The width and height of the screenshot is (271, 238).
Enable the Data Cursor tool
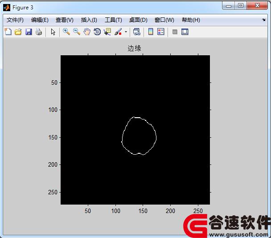[x=107, y=32]
